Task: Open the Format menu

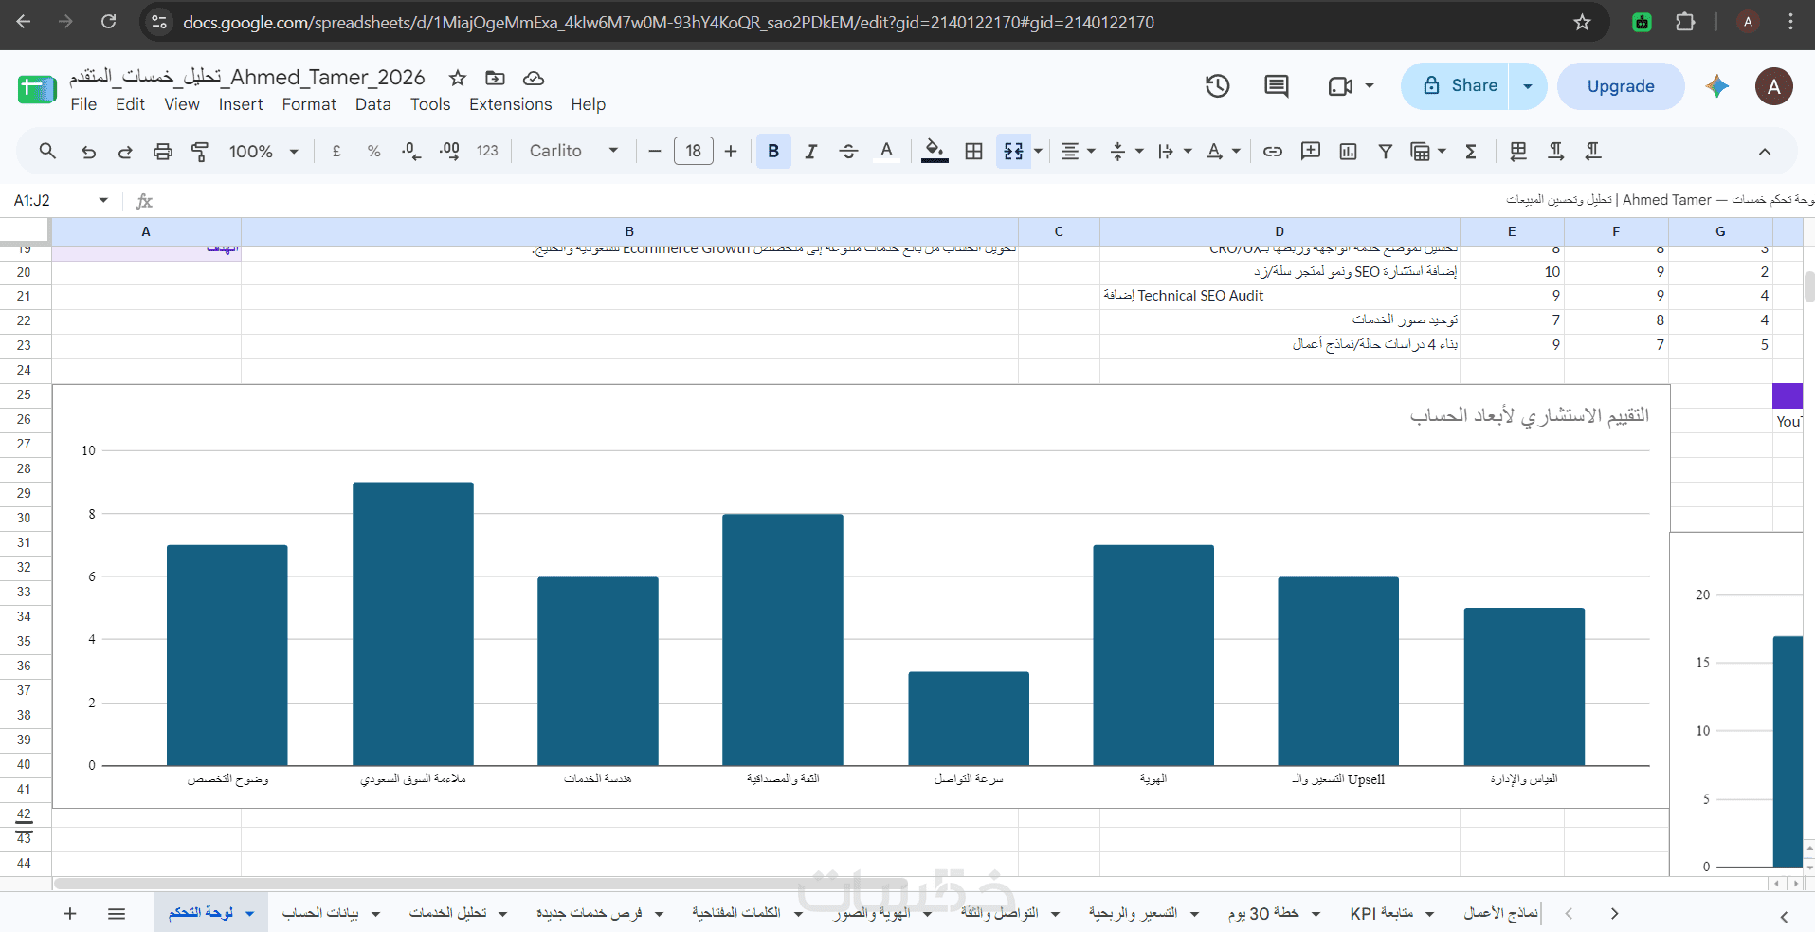Action: (x=309, y=104)
